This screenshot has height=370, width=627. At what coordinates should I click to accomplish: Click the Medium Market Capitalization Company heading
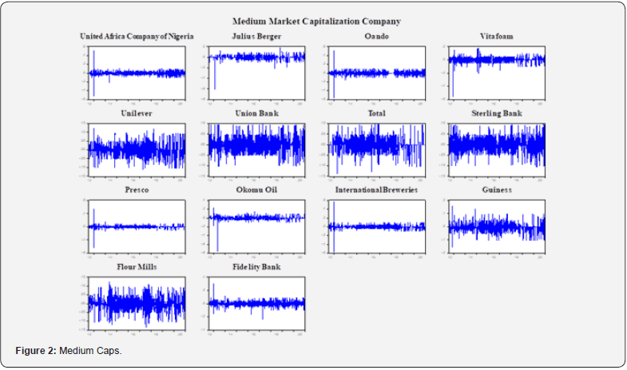(x=316, y=21)
